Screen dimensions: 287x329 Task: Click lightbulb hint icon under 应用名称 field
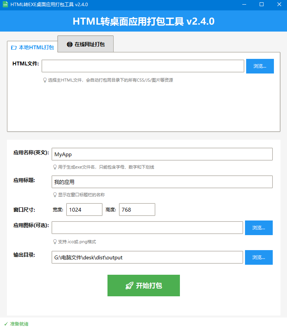pos(55,167)
